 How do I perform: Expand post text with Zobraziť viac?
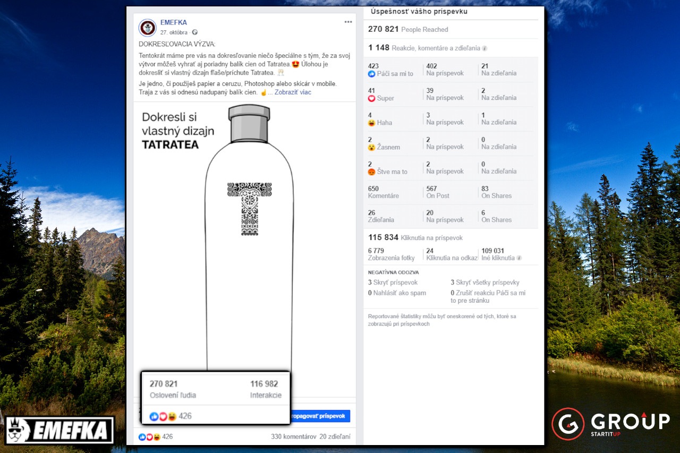pyautogui.click(x=293, y=92)
